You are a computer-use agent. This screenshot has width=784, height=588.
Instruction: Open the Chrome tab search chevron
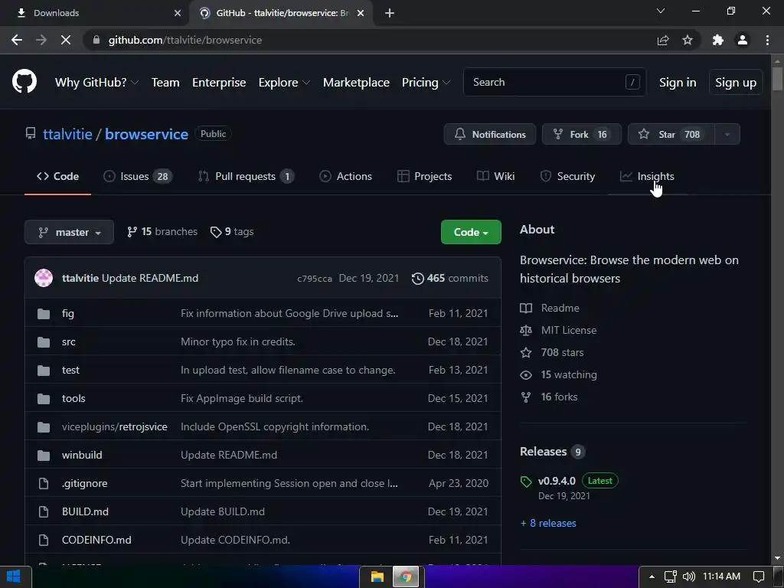pos(661,11)
